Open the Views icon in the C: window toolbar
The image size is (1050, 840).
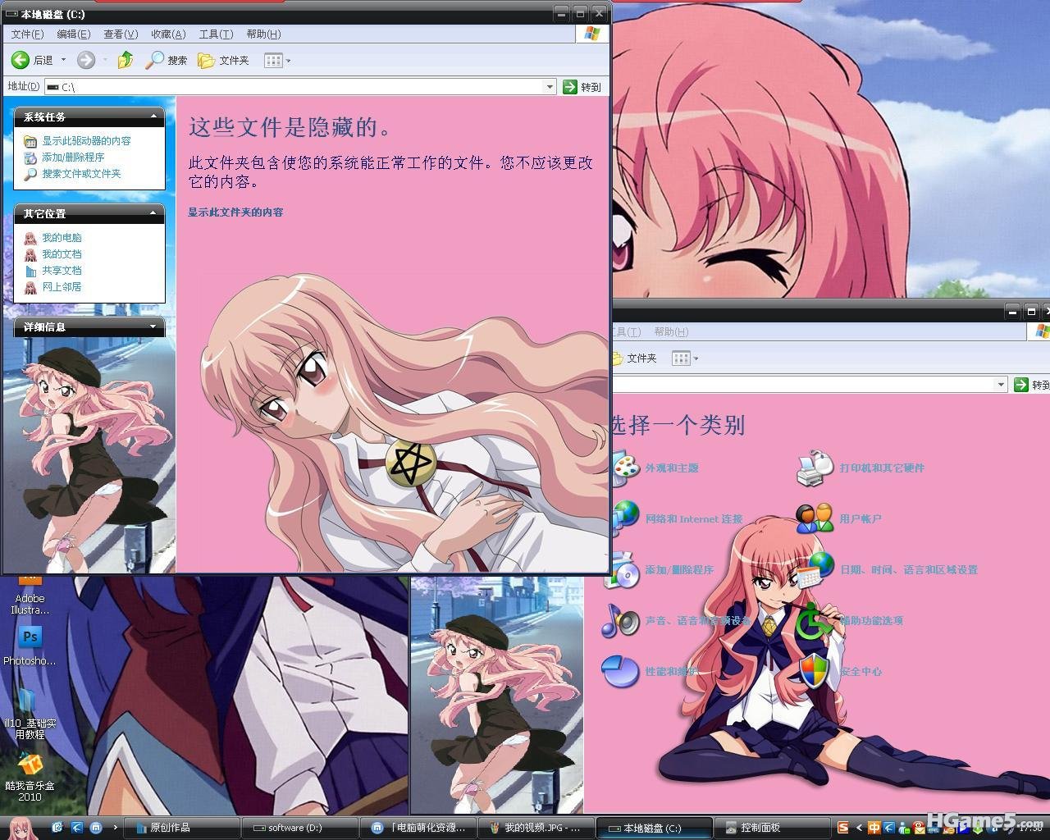click(273, 60)
